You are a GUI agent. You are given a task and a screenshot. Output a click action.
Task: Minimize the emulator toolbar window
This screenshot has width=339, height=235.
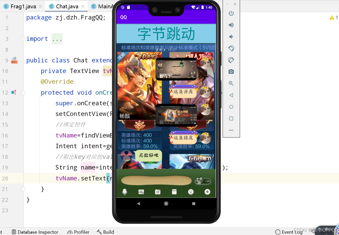pos(228,4)
